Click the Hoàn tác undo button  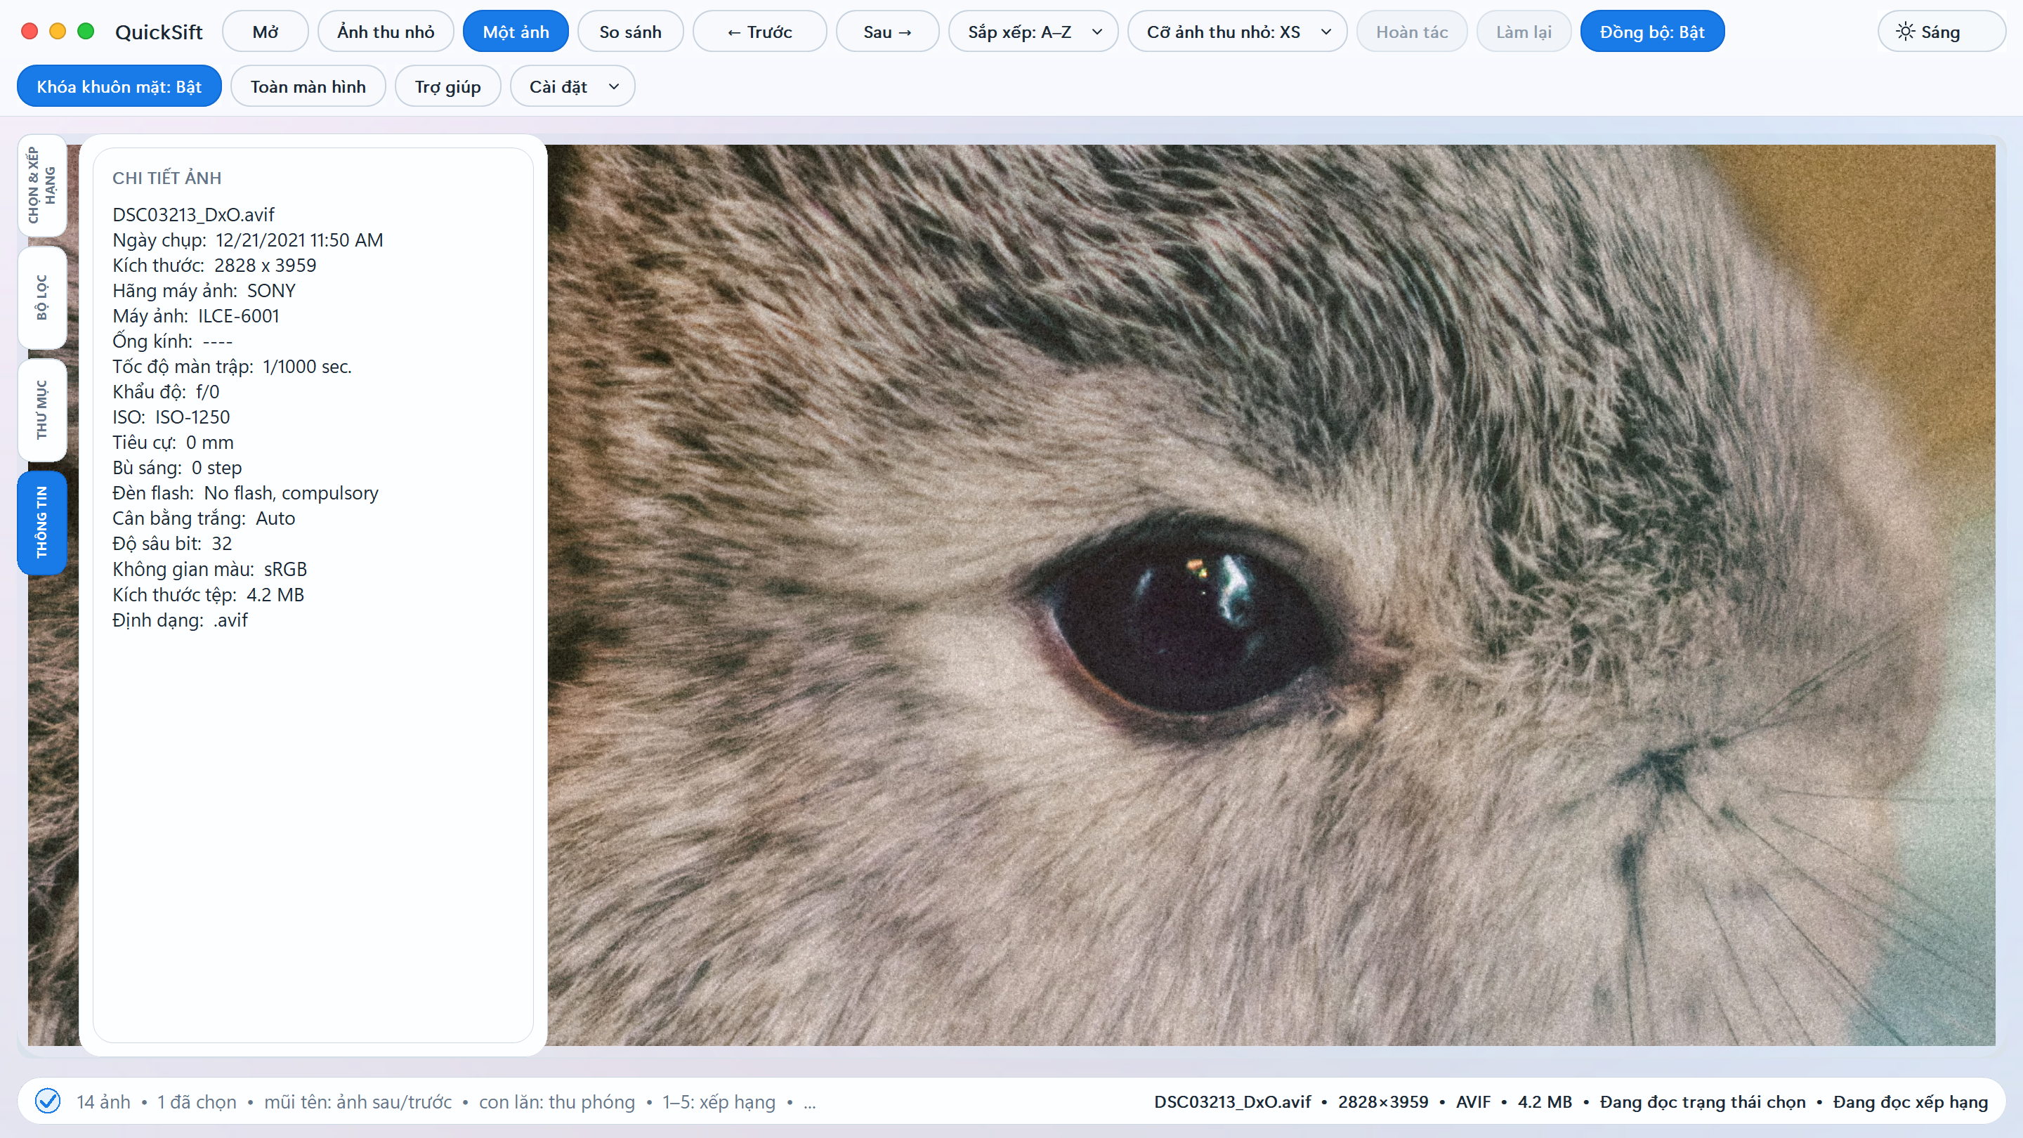[x=1412, y=32]
